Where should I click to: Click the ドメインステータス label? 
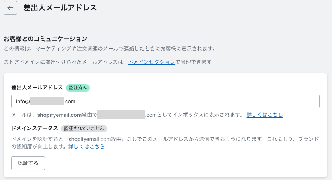coord(34,128)
